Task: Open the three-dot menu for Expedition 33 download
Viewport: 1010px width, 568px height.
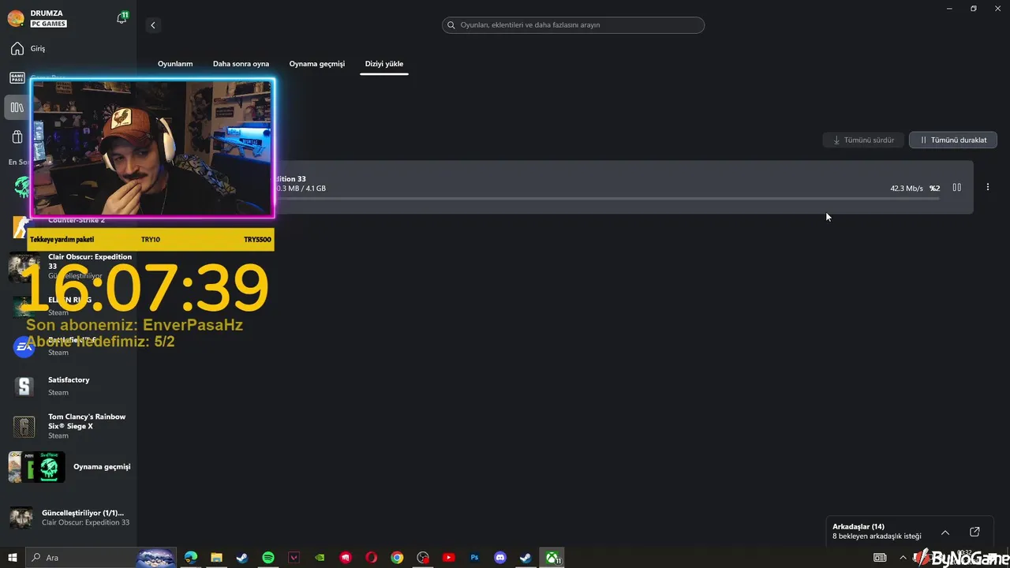Action: (x=988, y=188)
